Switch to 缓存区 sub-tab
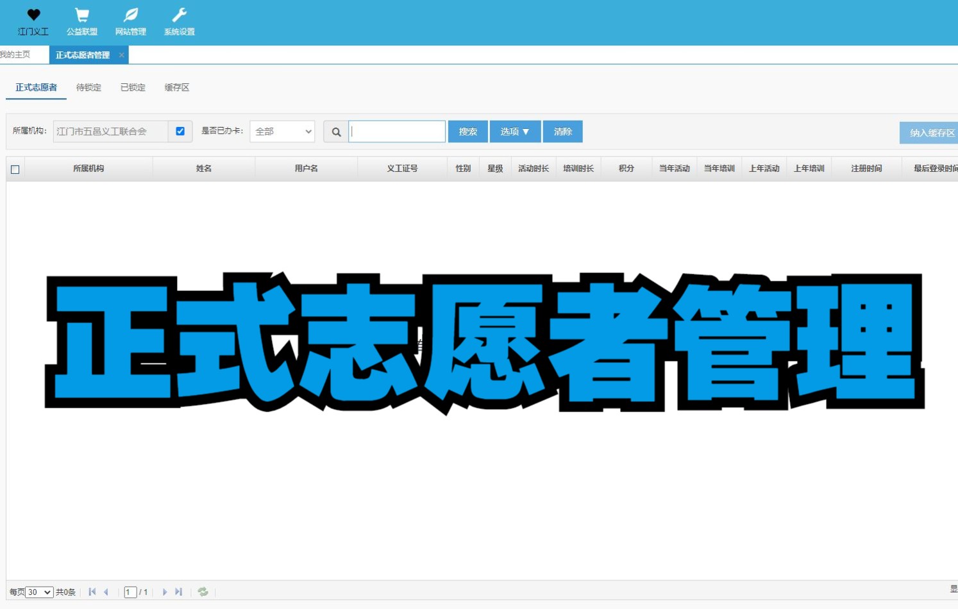The image size is (958, 609). point(177,87)
